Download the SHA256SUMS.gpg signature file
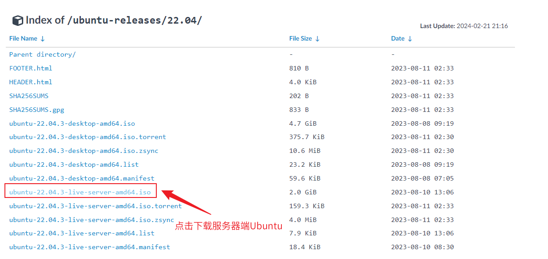This screenshot has height=259, width=548. [x=37, y=110]
